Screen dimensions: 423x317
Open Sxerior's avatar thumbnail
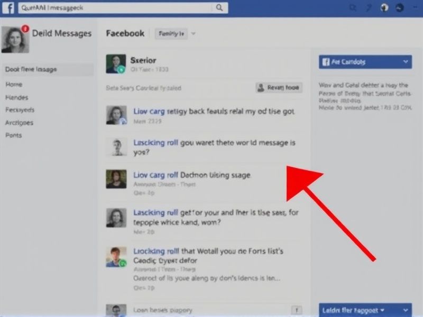click(116, 64)
